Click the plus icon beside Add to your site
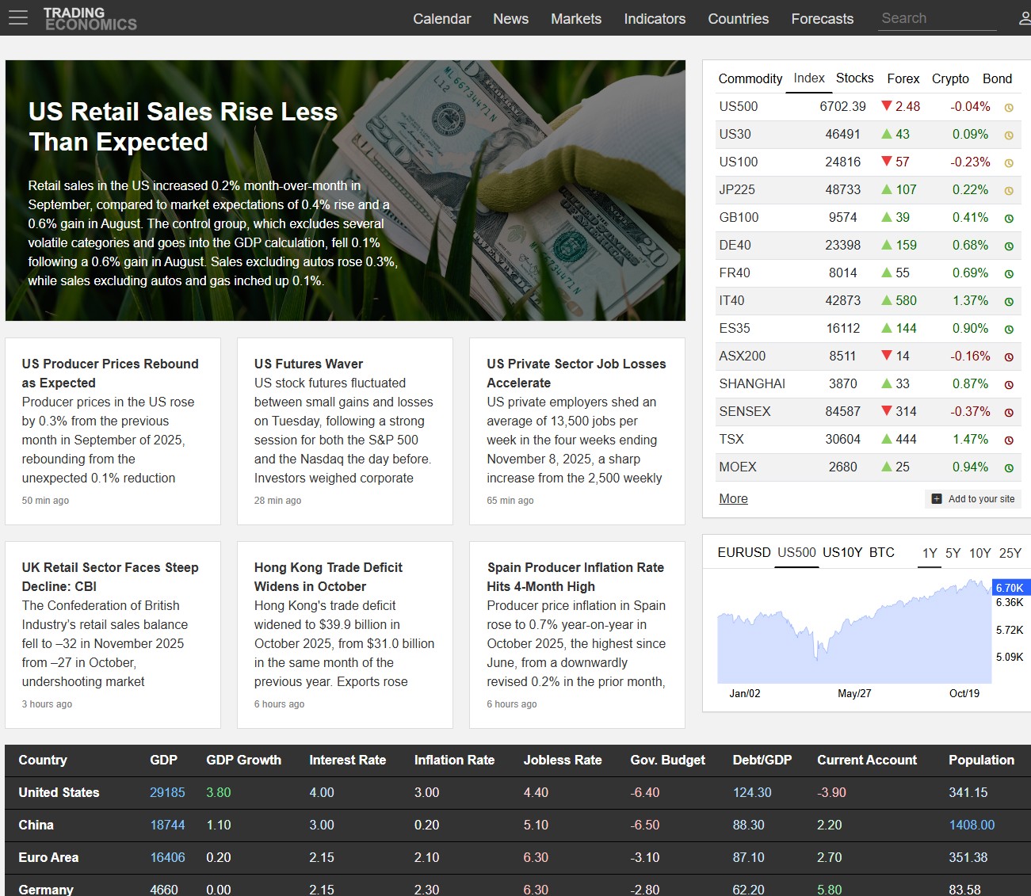This screenshot has width=1031, height=896. point(937,499)
